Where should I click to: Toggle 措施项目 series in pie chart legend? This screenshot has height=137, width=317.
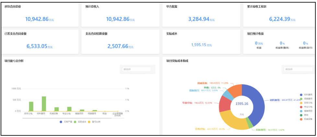click(x=306, y=111)
